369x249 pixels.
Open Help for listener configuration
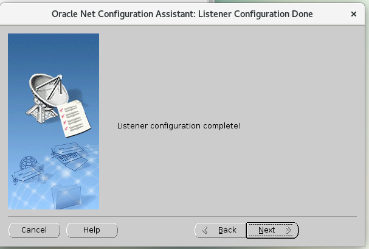(x=91, y=230)
